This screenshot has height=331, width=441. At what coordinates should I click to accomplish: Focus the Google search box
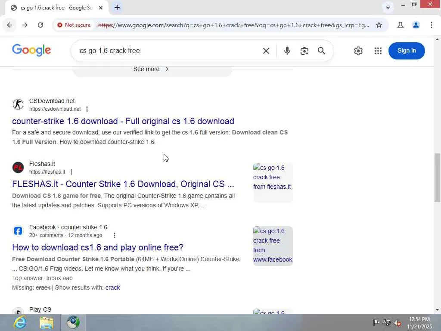169,51
